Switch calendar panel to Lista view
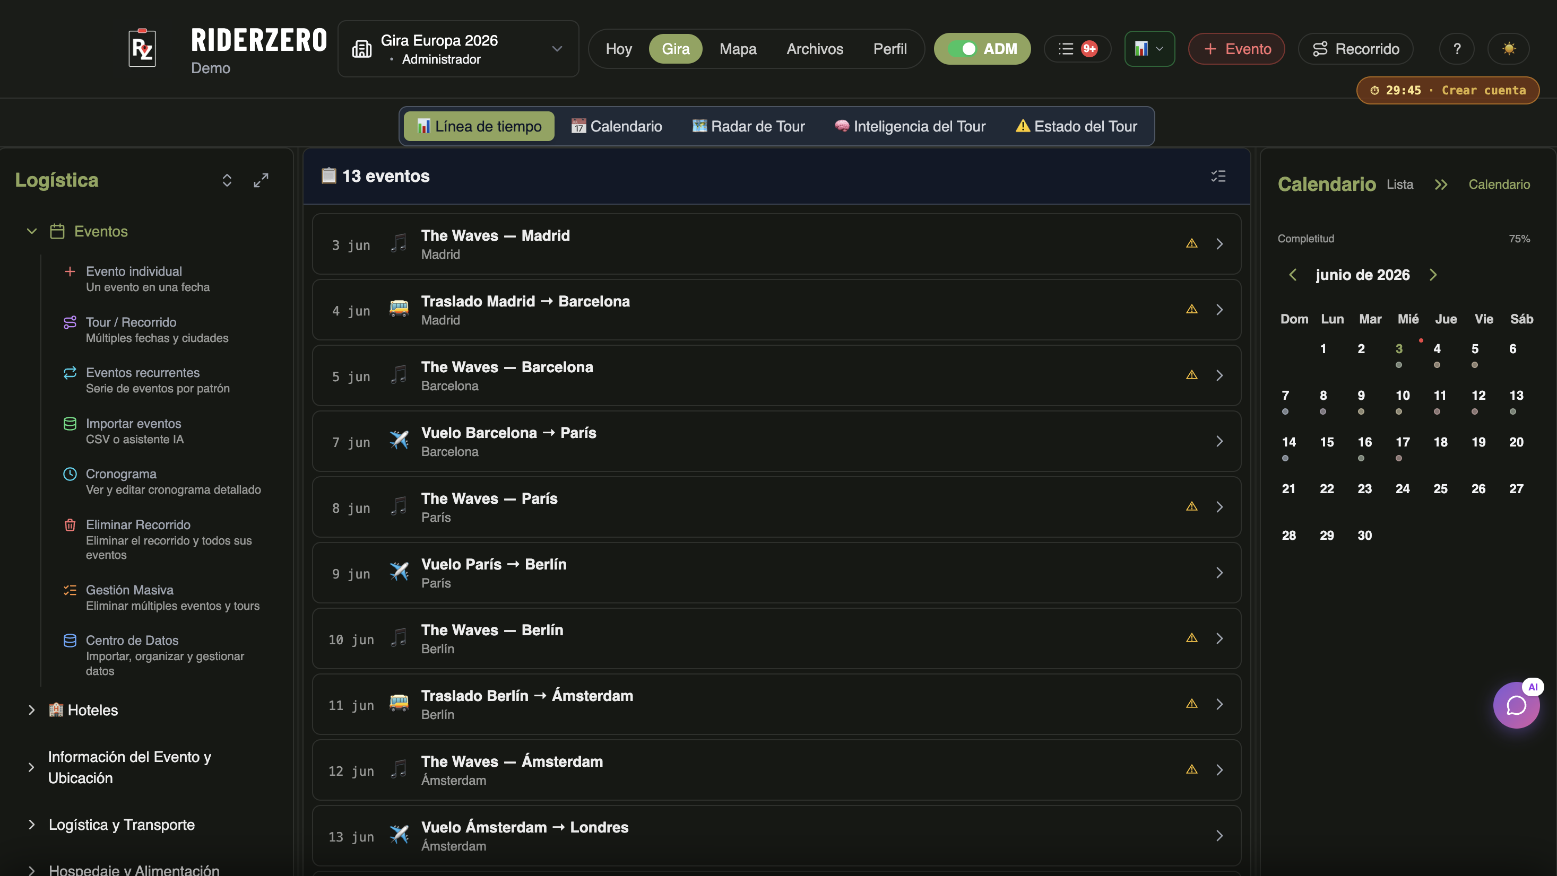 click(x=1399, y=184)
